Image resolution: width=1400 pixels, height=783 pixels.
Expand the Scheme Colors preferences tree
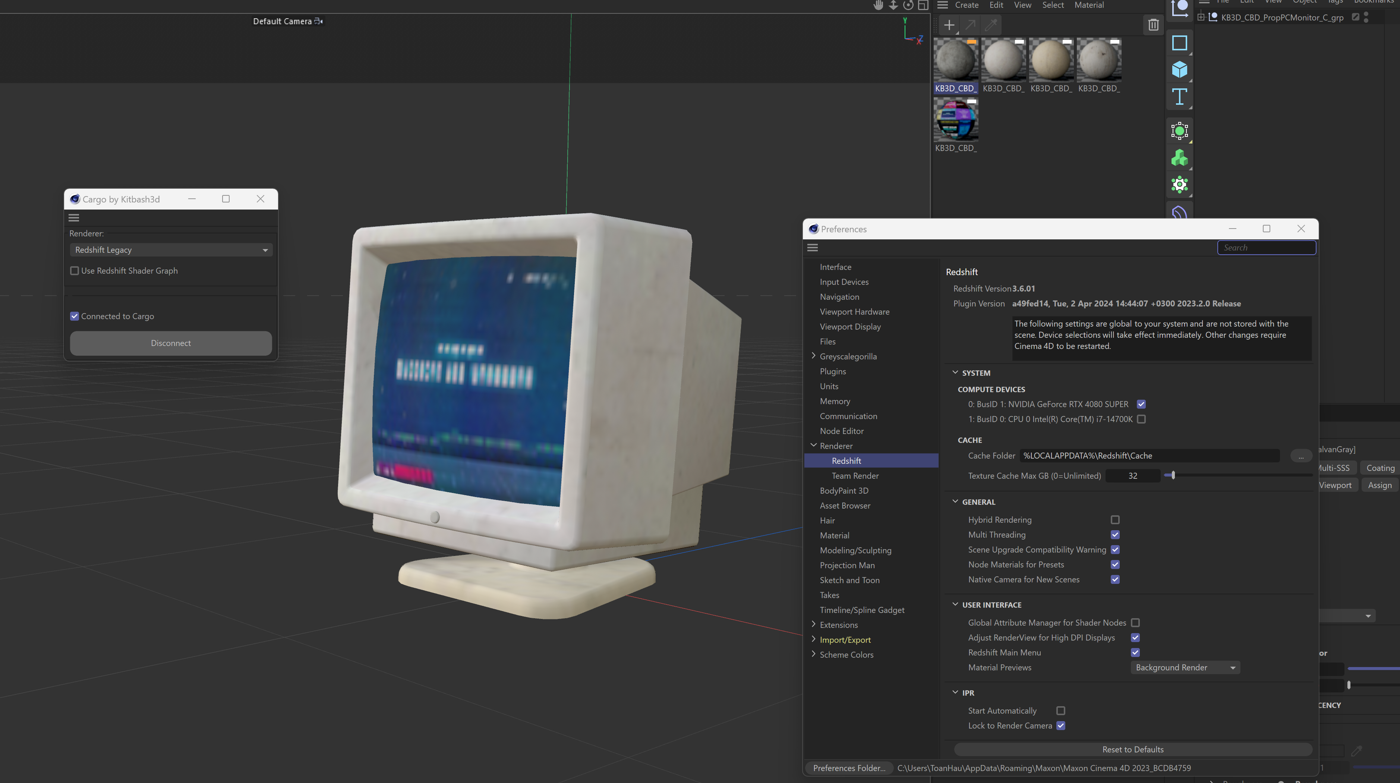click(x=814, y=654)
